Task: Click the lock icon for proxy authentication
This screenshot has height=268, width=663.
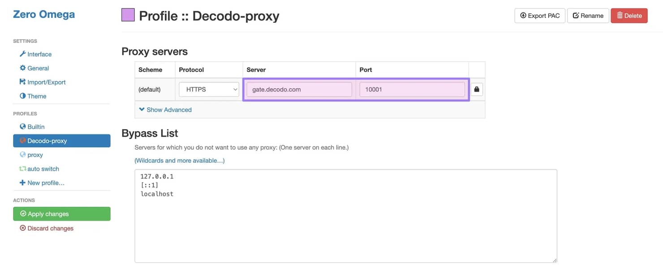Action: pos(477,89)
